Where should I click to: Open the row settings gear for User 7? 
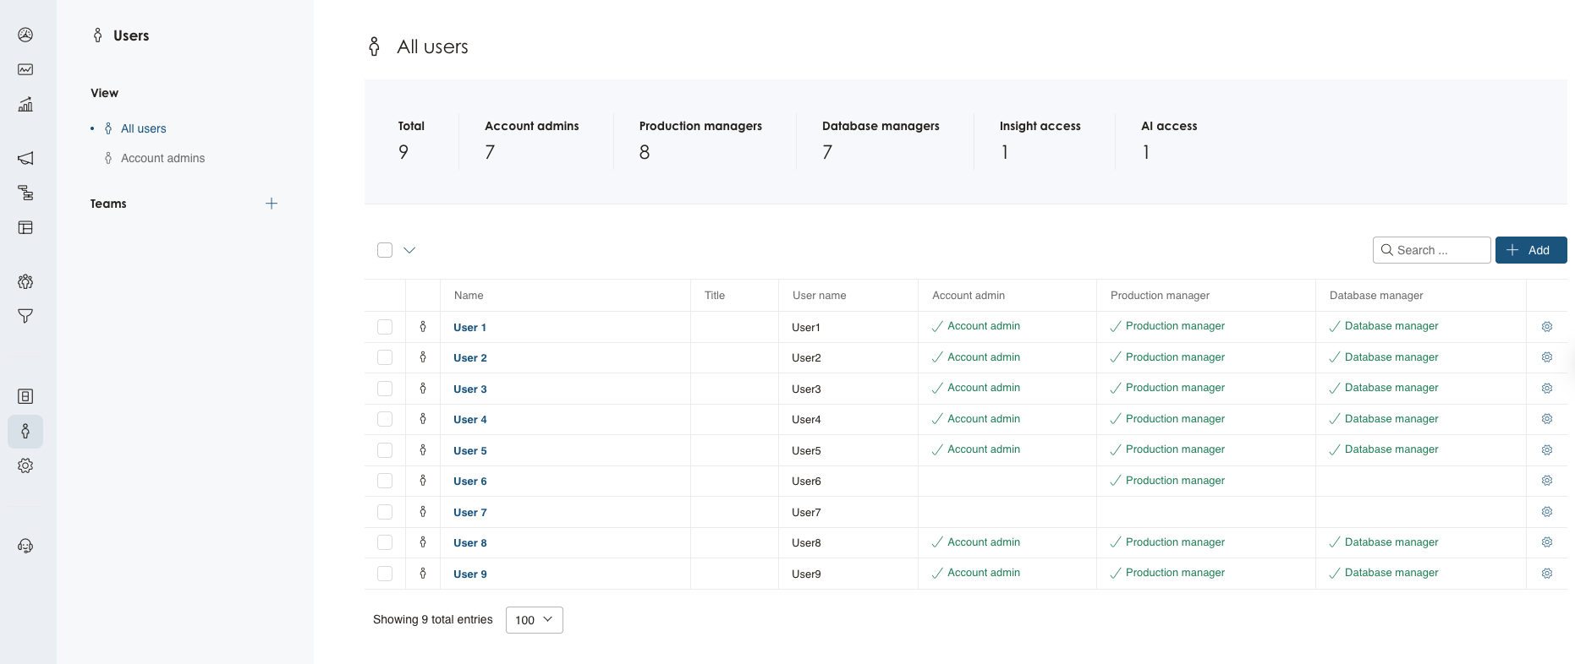(x=1546, y=512)
